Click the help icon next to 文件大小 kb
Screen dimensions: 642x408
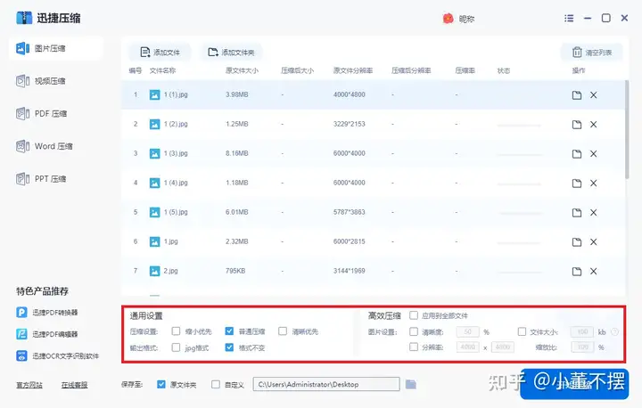coord(614,331)
